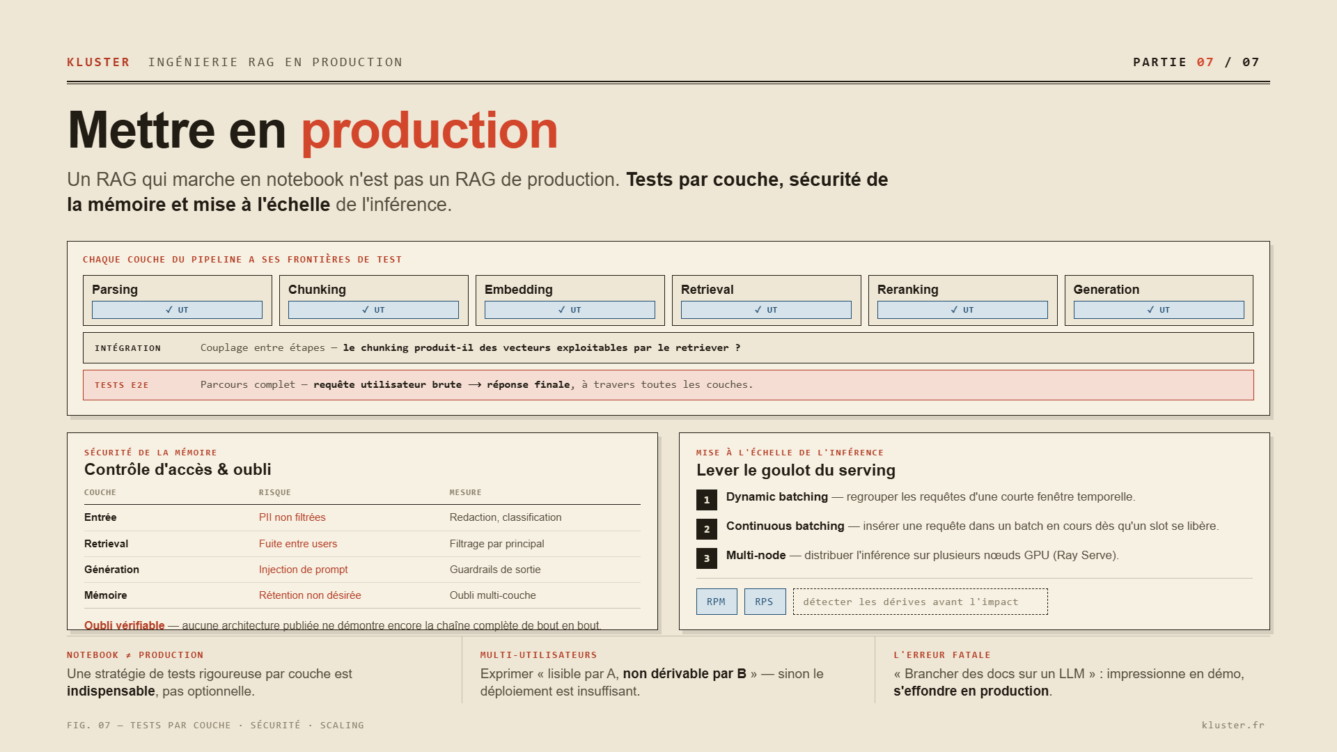Click the KLUSTER brand label in header
1337x752 pixels.
pyautogui.click(x=98, y=62)
